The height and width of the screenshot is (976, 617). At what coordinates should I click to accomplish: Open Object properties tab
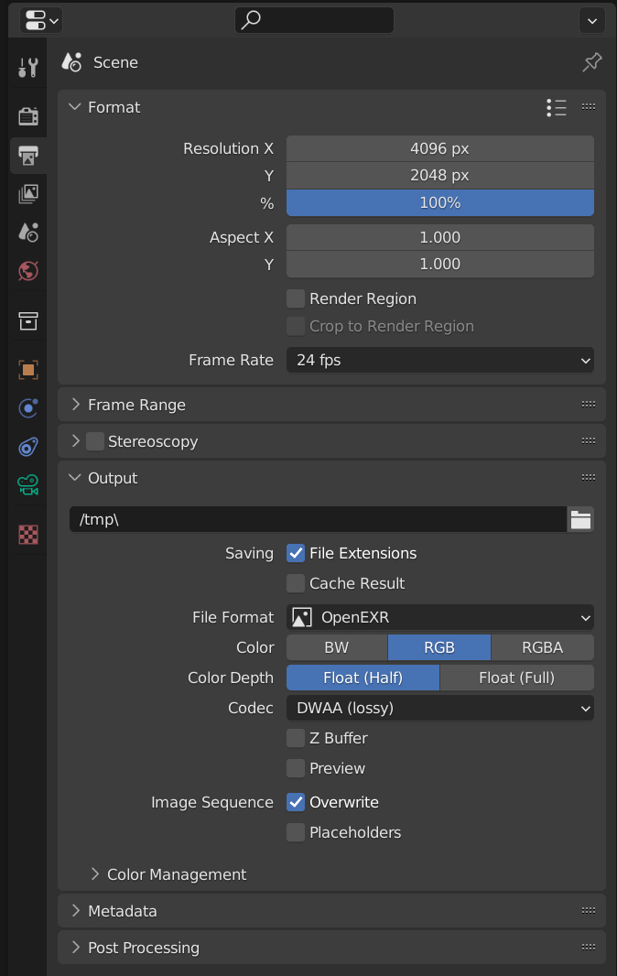(x=28, y=370)
